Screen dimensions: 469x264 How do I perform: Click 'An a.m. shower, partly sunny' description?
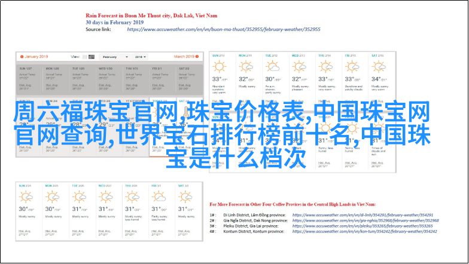click(x=273, y=90)
